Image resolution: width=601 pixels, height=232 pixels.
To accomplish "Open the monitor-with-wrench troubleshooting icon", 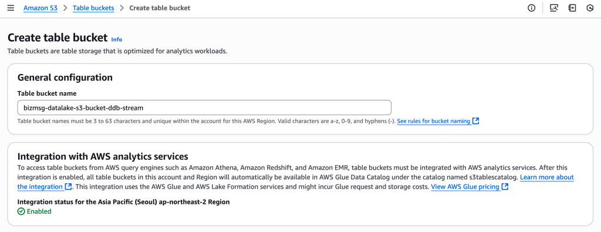I will coord(553,8).
